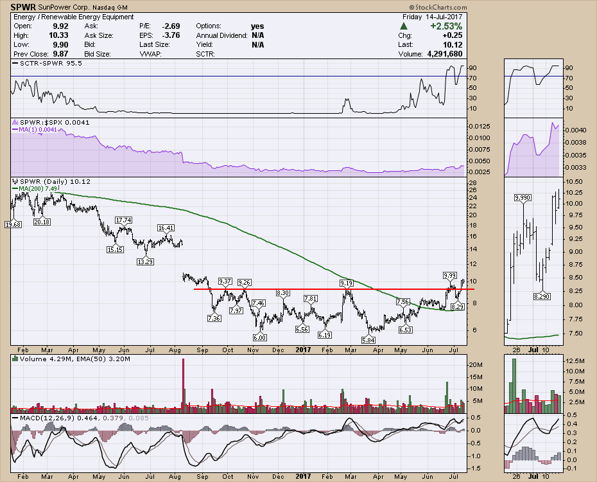Click the 7.46 price annotation

258,303
